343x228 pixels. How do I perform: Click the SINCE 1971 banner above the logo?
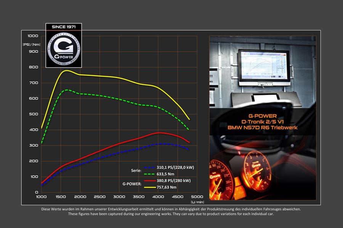[63, 27]
